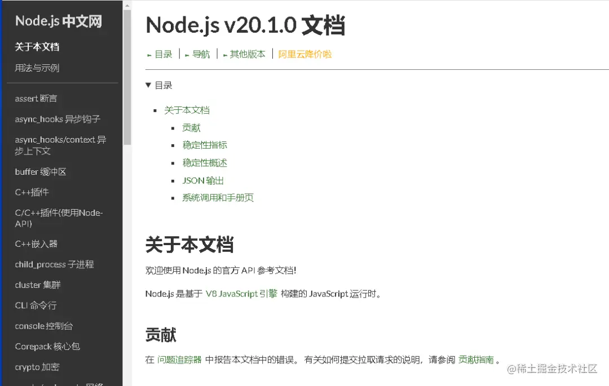Open the 导航 dropdown in header
The image size is (609, 386).
pos(198,54)
